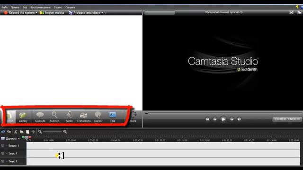This screenshot has width=303, height=170.
Task: Click the 0:00:10:00 timeline ruler mark
Action: (x=49, y=141)
